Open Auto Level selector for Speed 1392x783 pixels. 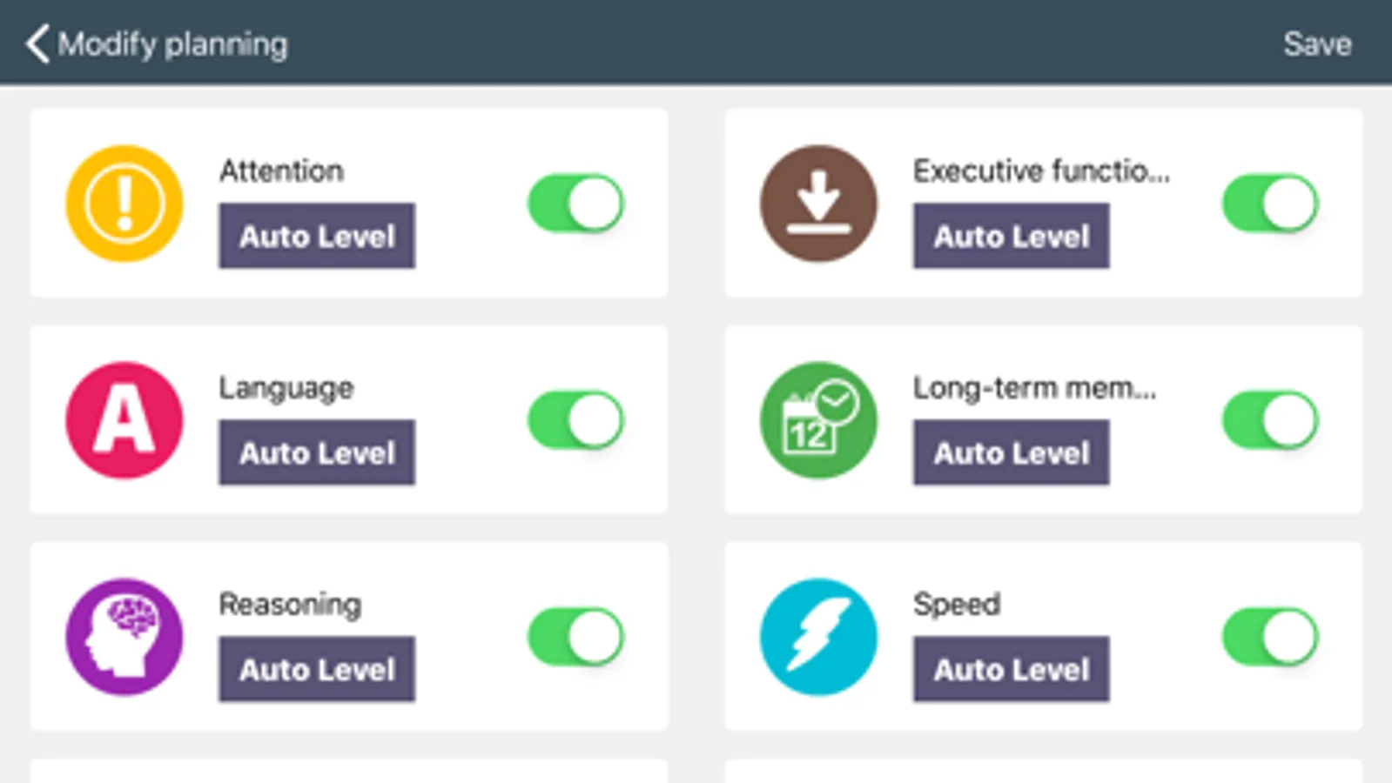1011,669
